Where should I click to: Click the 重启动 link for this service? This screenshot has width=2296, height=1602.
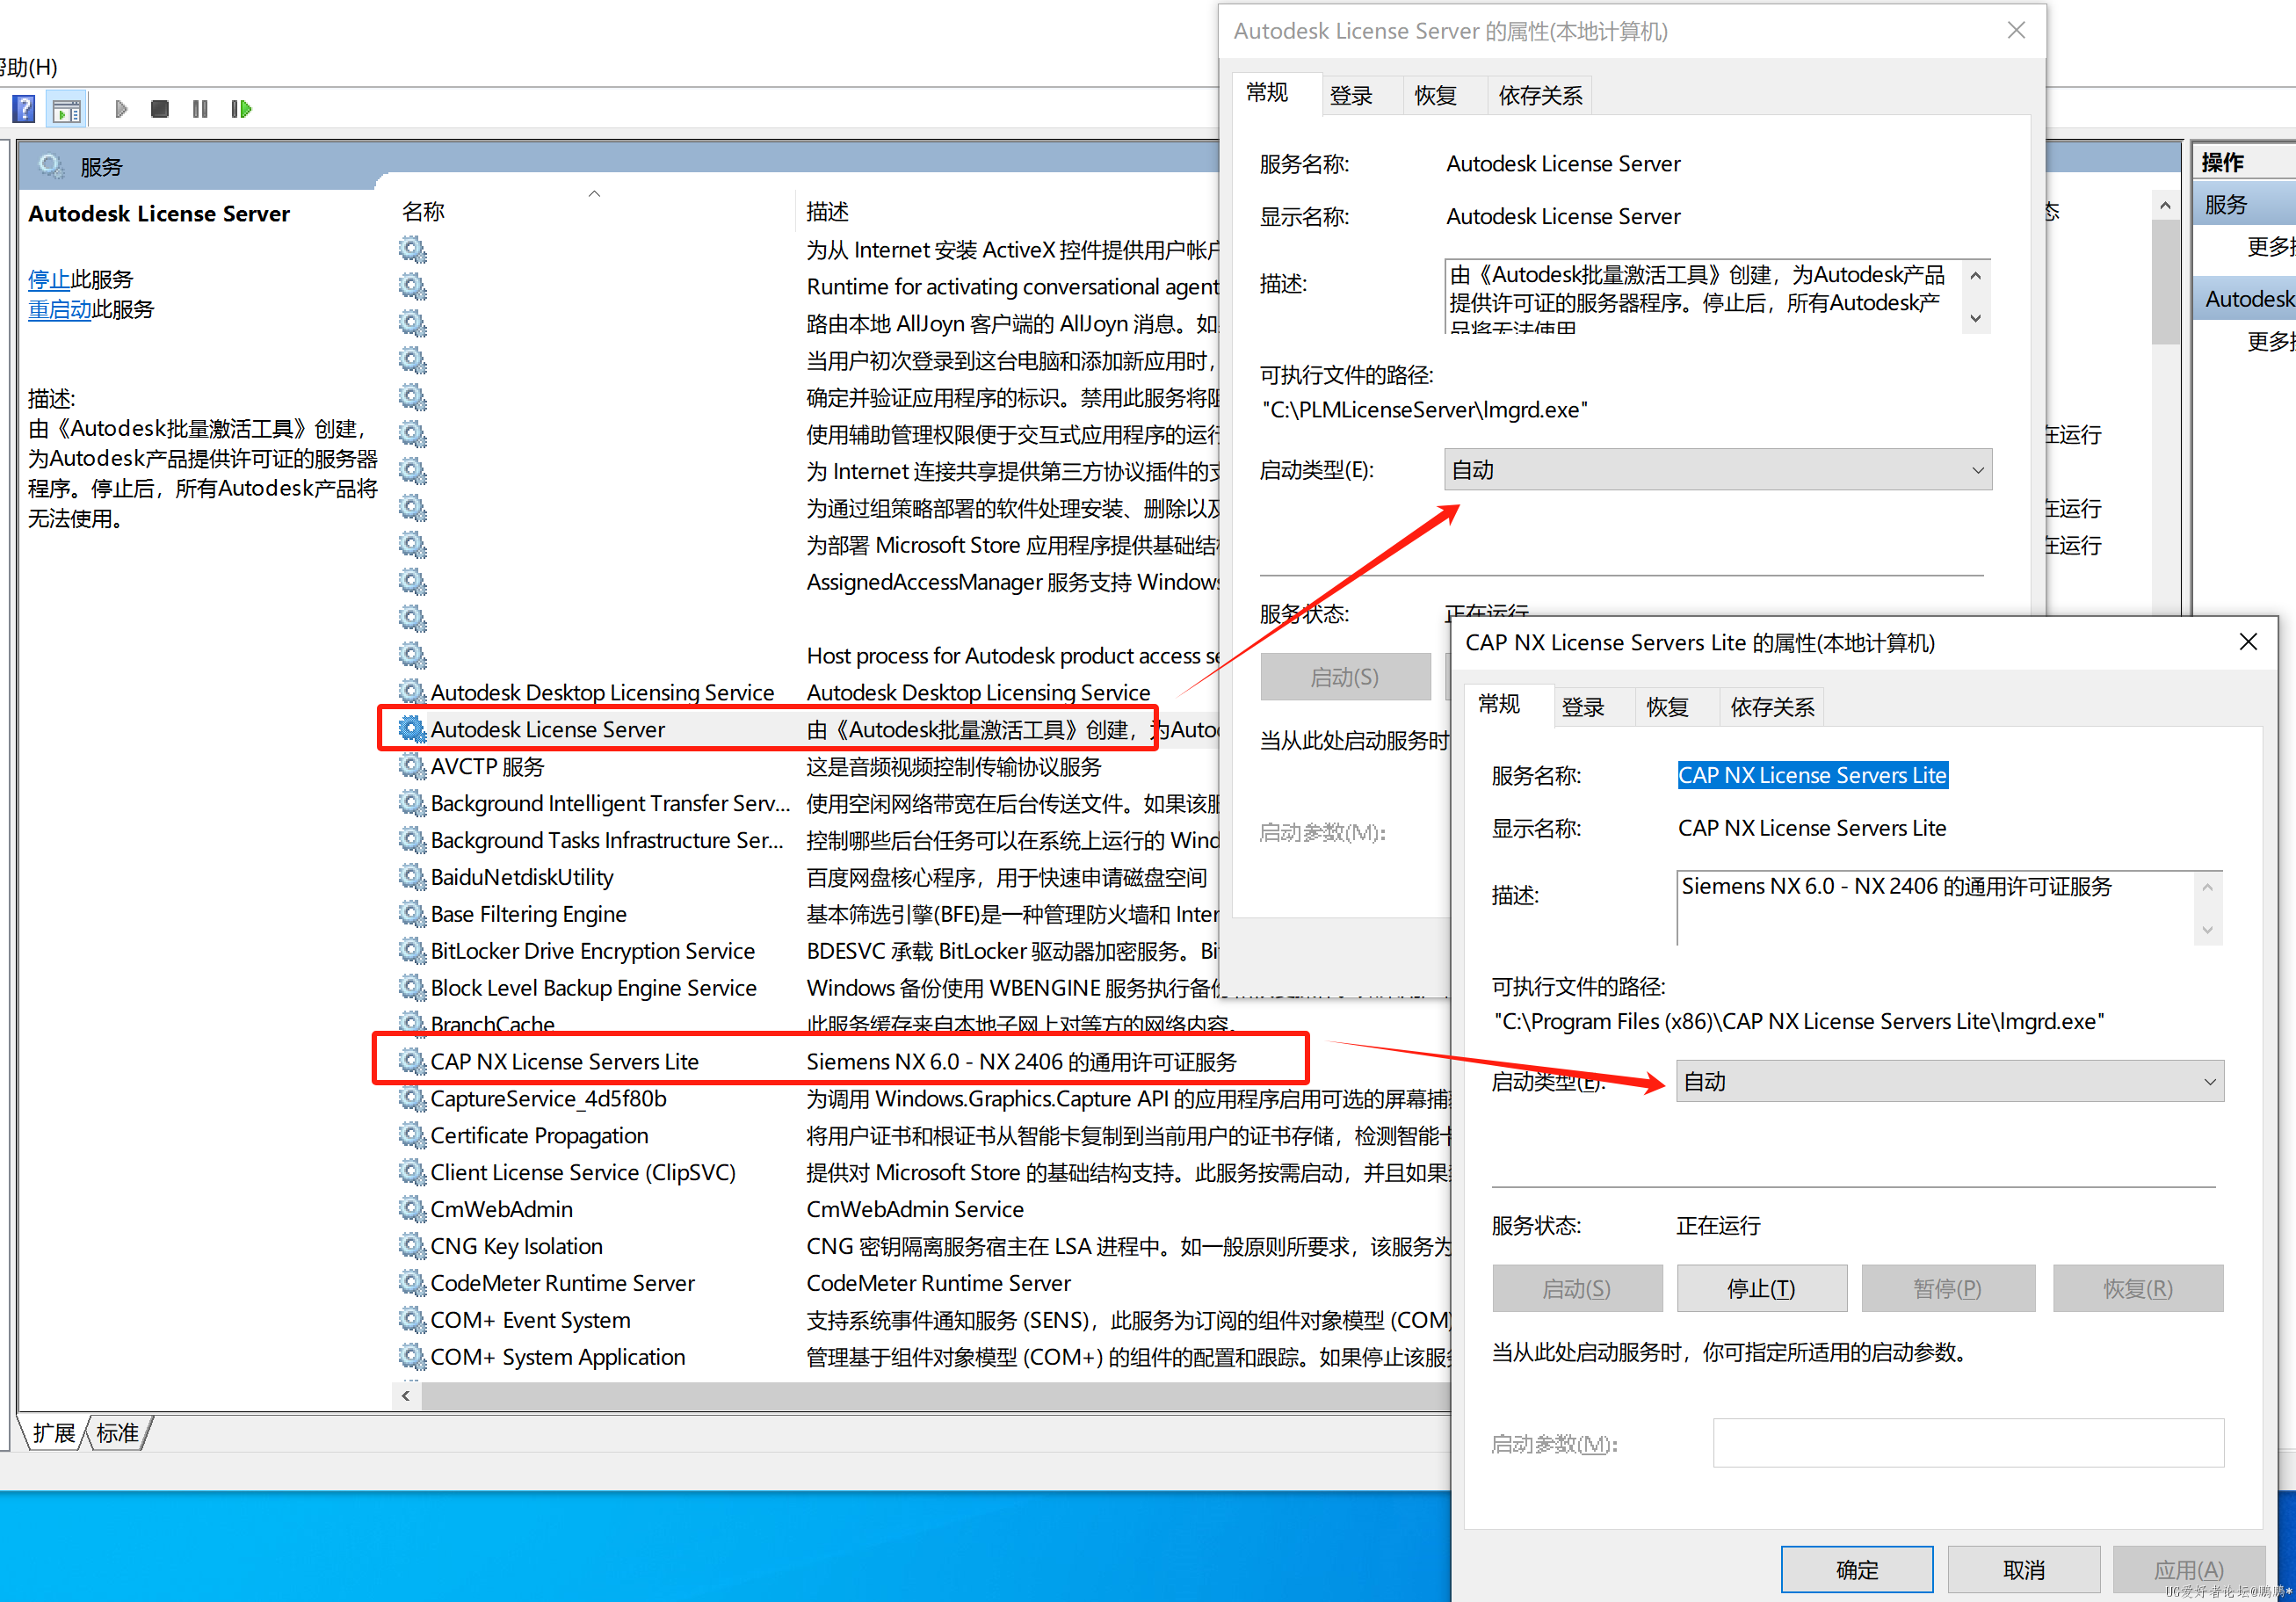tap(60, 309)
